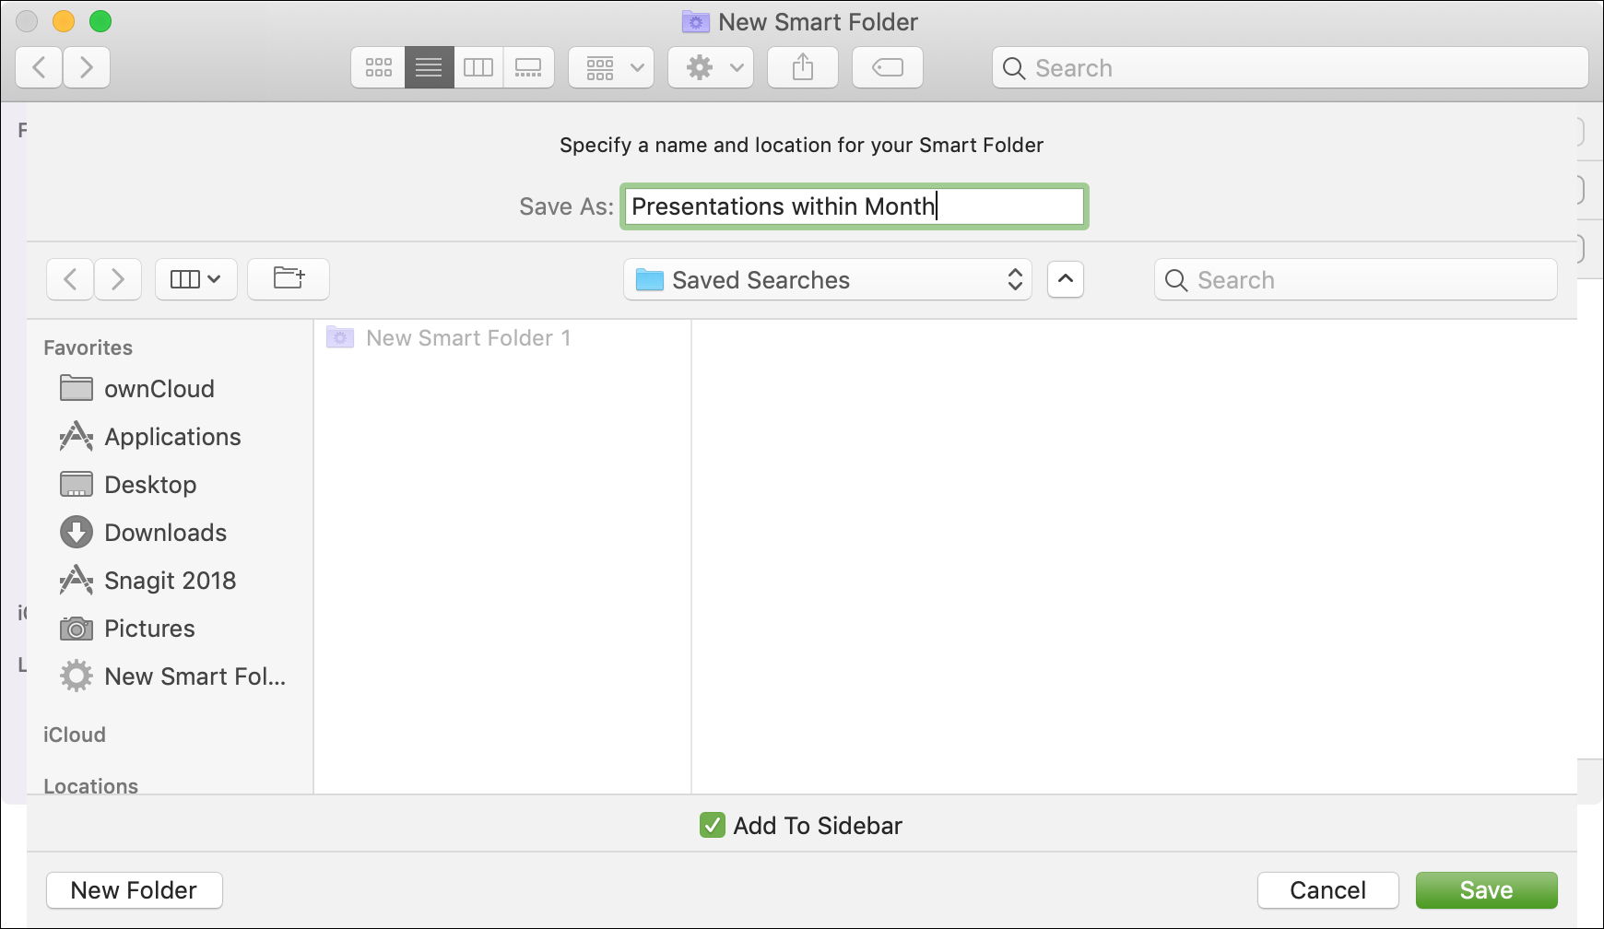Click the Save button

point(1487,890)
